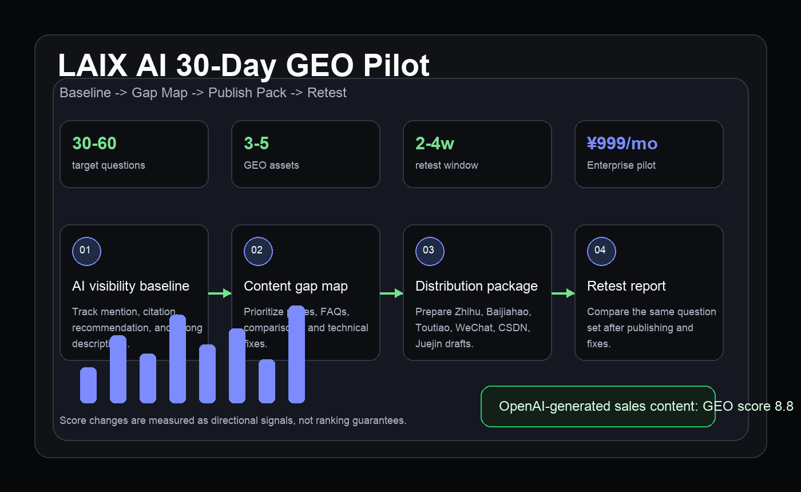Click the 02 step number circle
Viewport: 801px width, 492px height.
[x=258, y=251]
